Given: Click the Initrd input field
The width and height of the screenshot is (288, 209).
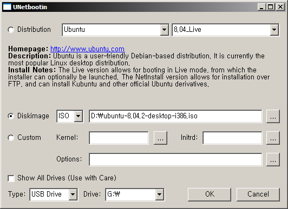Looking at the screenshot, I should [232, 138].
